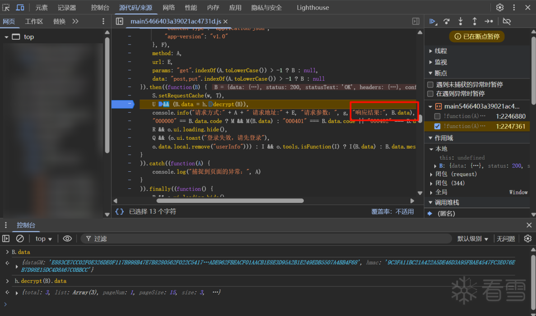Click the code editor horizontal scrollbar
The height and width of the screenshot is (316, 536).
pyautogui.click(x=230, y=201)
